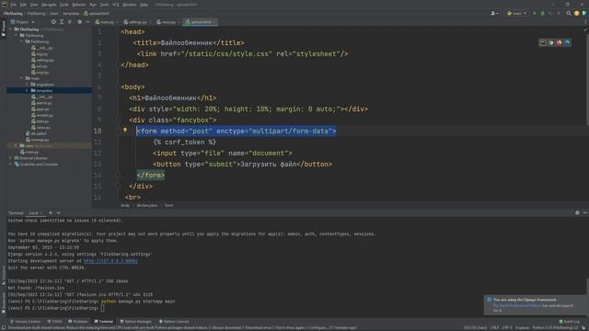Open tool windows quick access icon
This screenshot has width=589, height=331.
coord(3,327)
